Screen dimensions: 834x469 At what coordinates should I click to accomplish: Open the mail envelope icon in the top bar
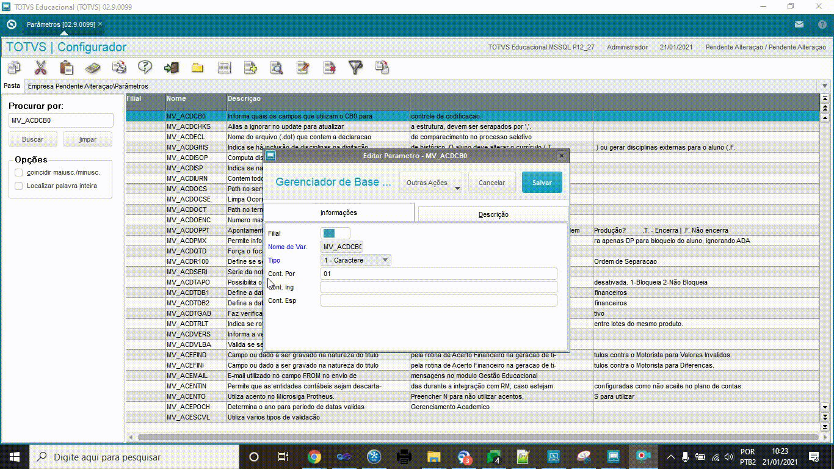pyautogui.click(x=799, y=24)
